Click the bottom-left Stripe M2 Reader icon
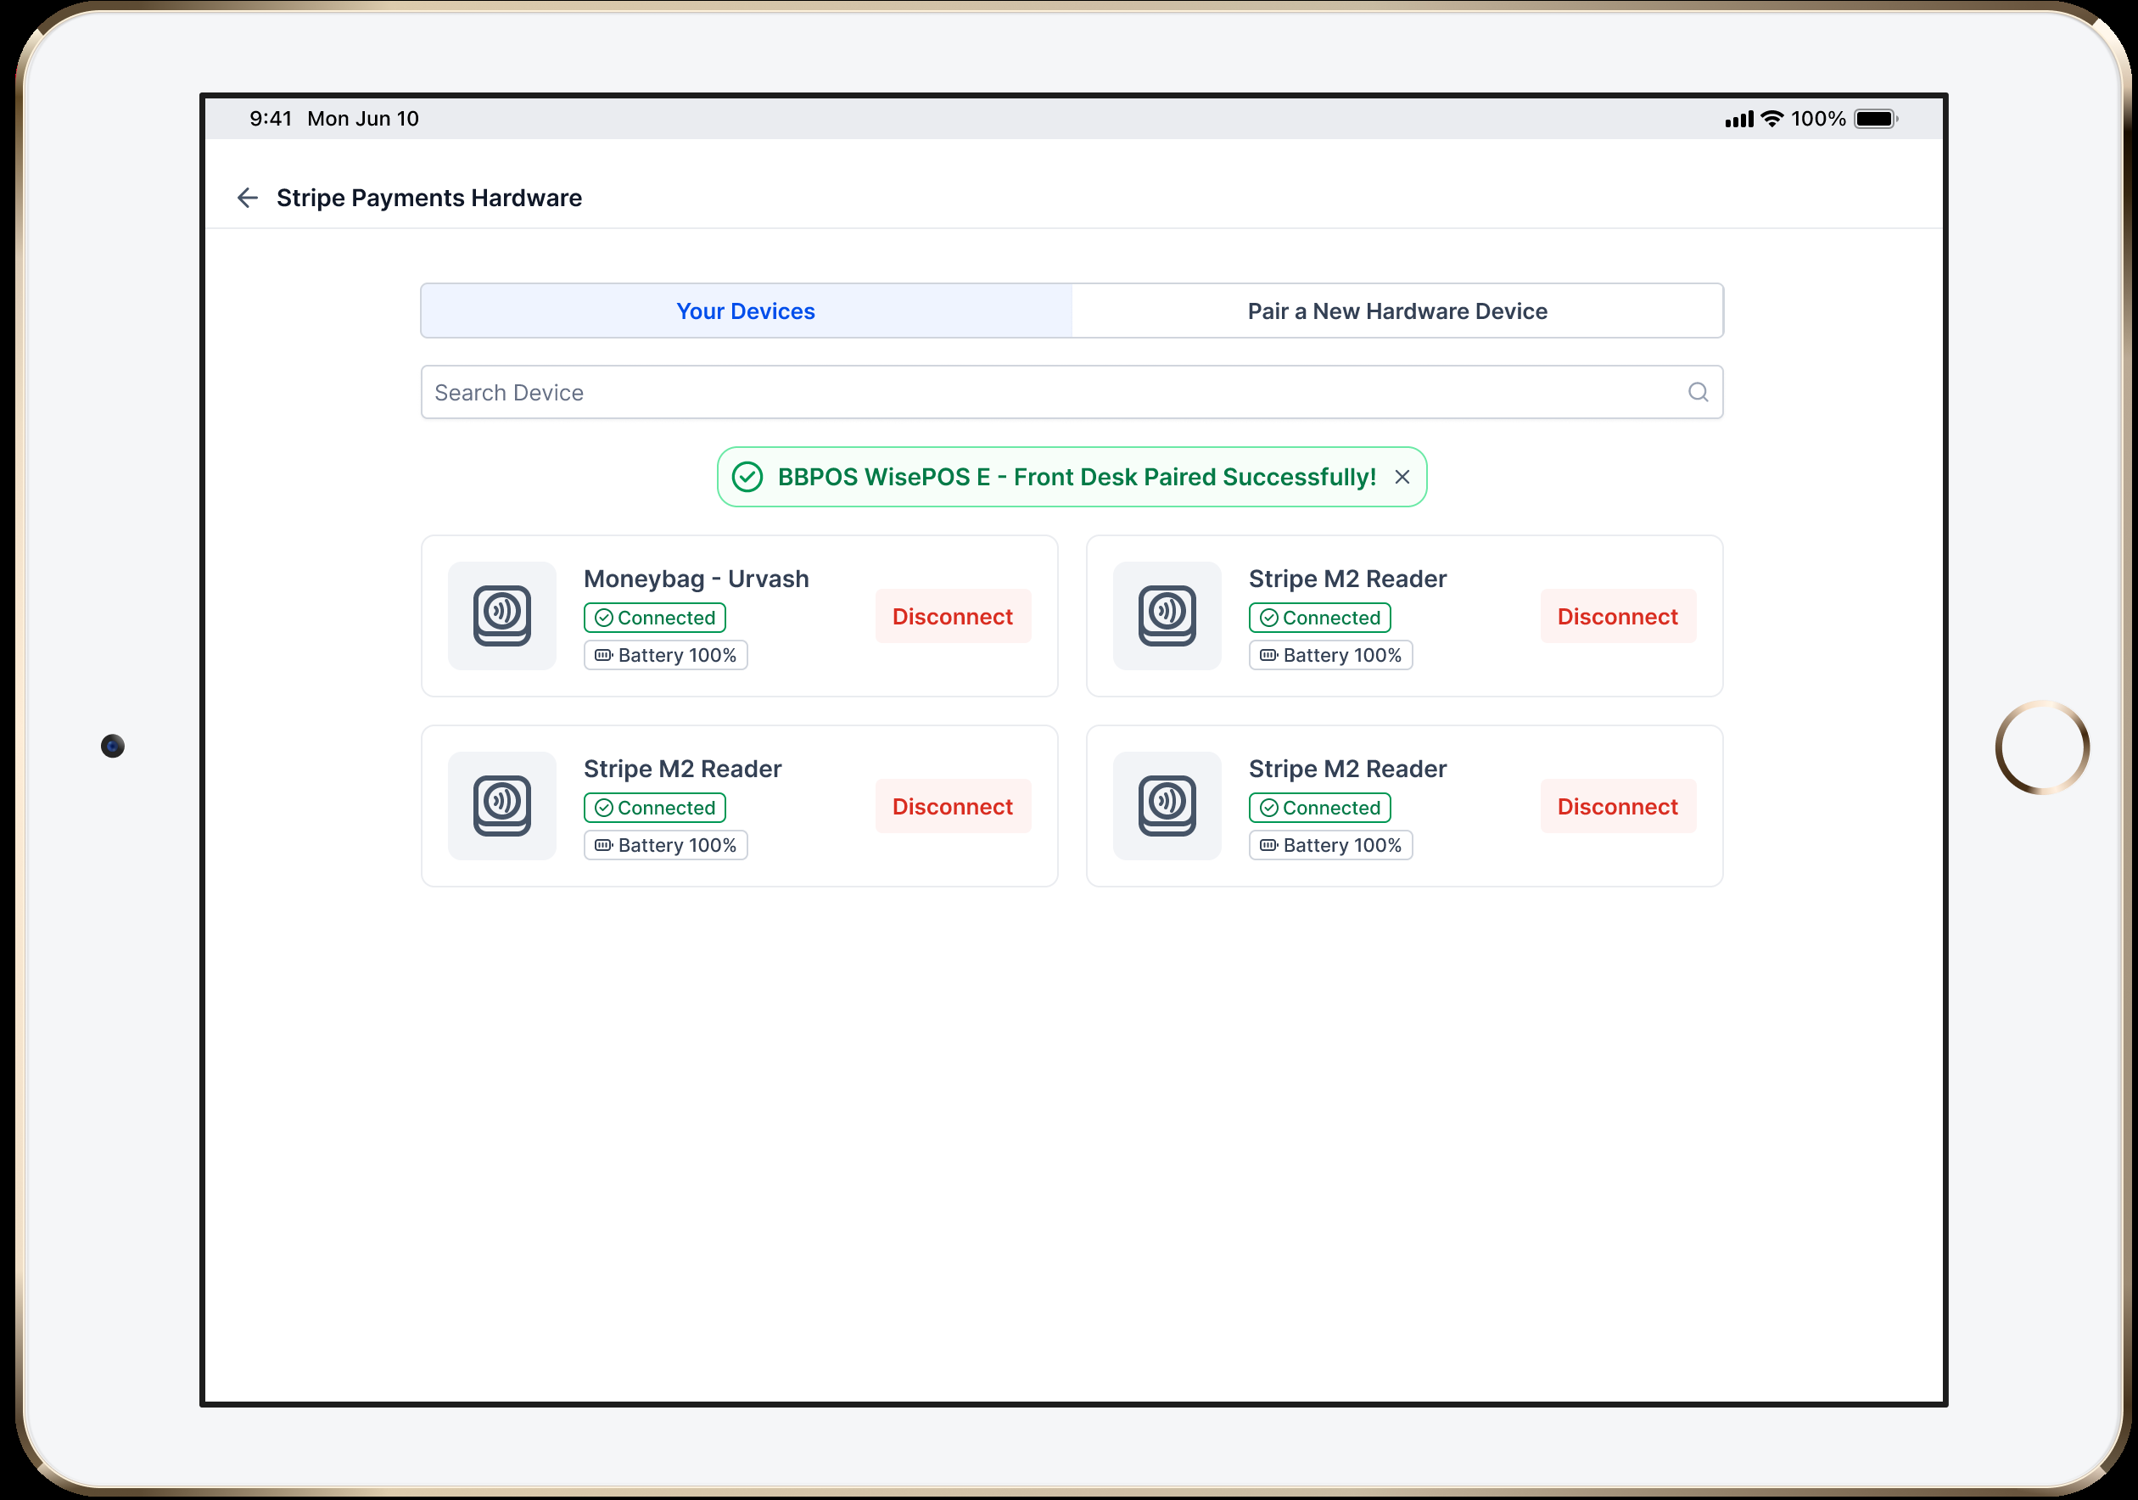 click(x=502, y=805)
